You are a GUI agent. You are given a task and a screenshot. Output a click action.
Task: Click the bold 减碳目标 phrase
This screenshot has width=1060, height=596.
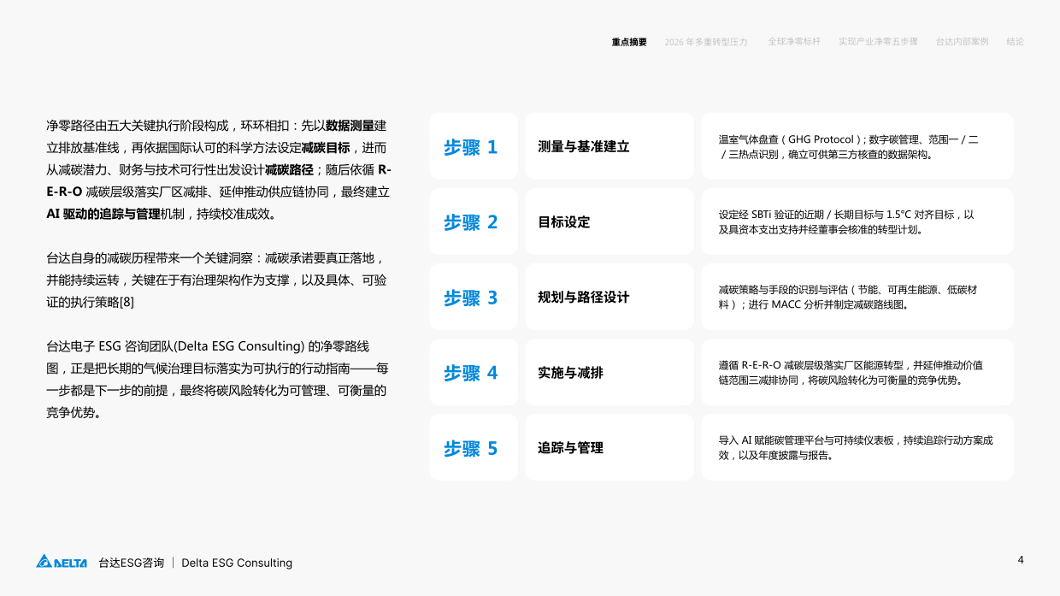point(326,147)
